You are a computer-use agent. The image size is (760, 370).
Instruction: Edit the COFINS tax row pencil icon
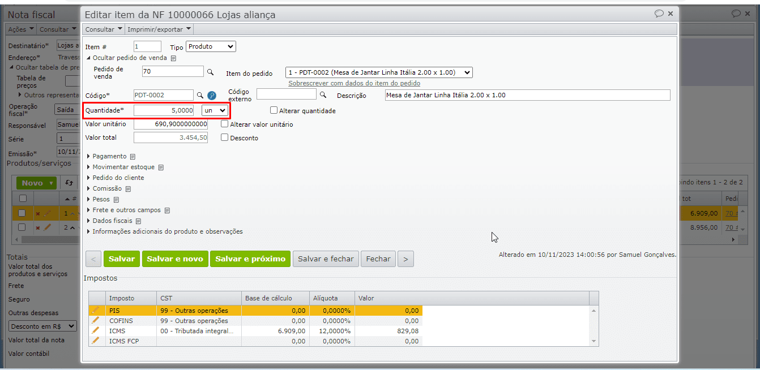coord(95,320)
